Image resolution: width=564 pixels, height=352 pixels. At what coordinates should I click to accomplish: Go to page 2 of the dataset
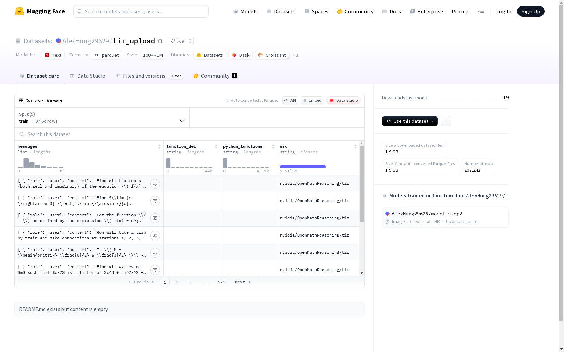tap(177, 282)
